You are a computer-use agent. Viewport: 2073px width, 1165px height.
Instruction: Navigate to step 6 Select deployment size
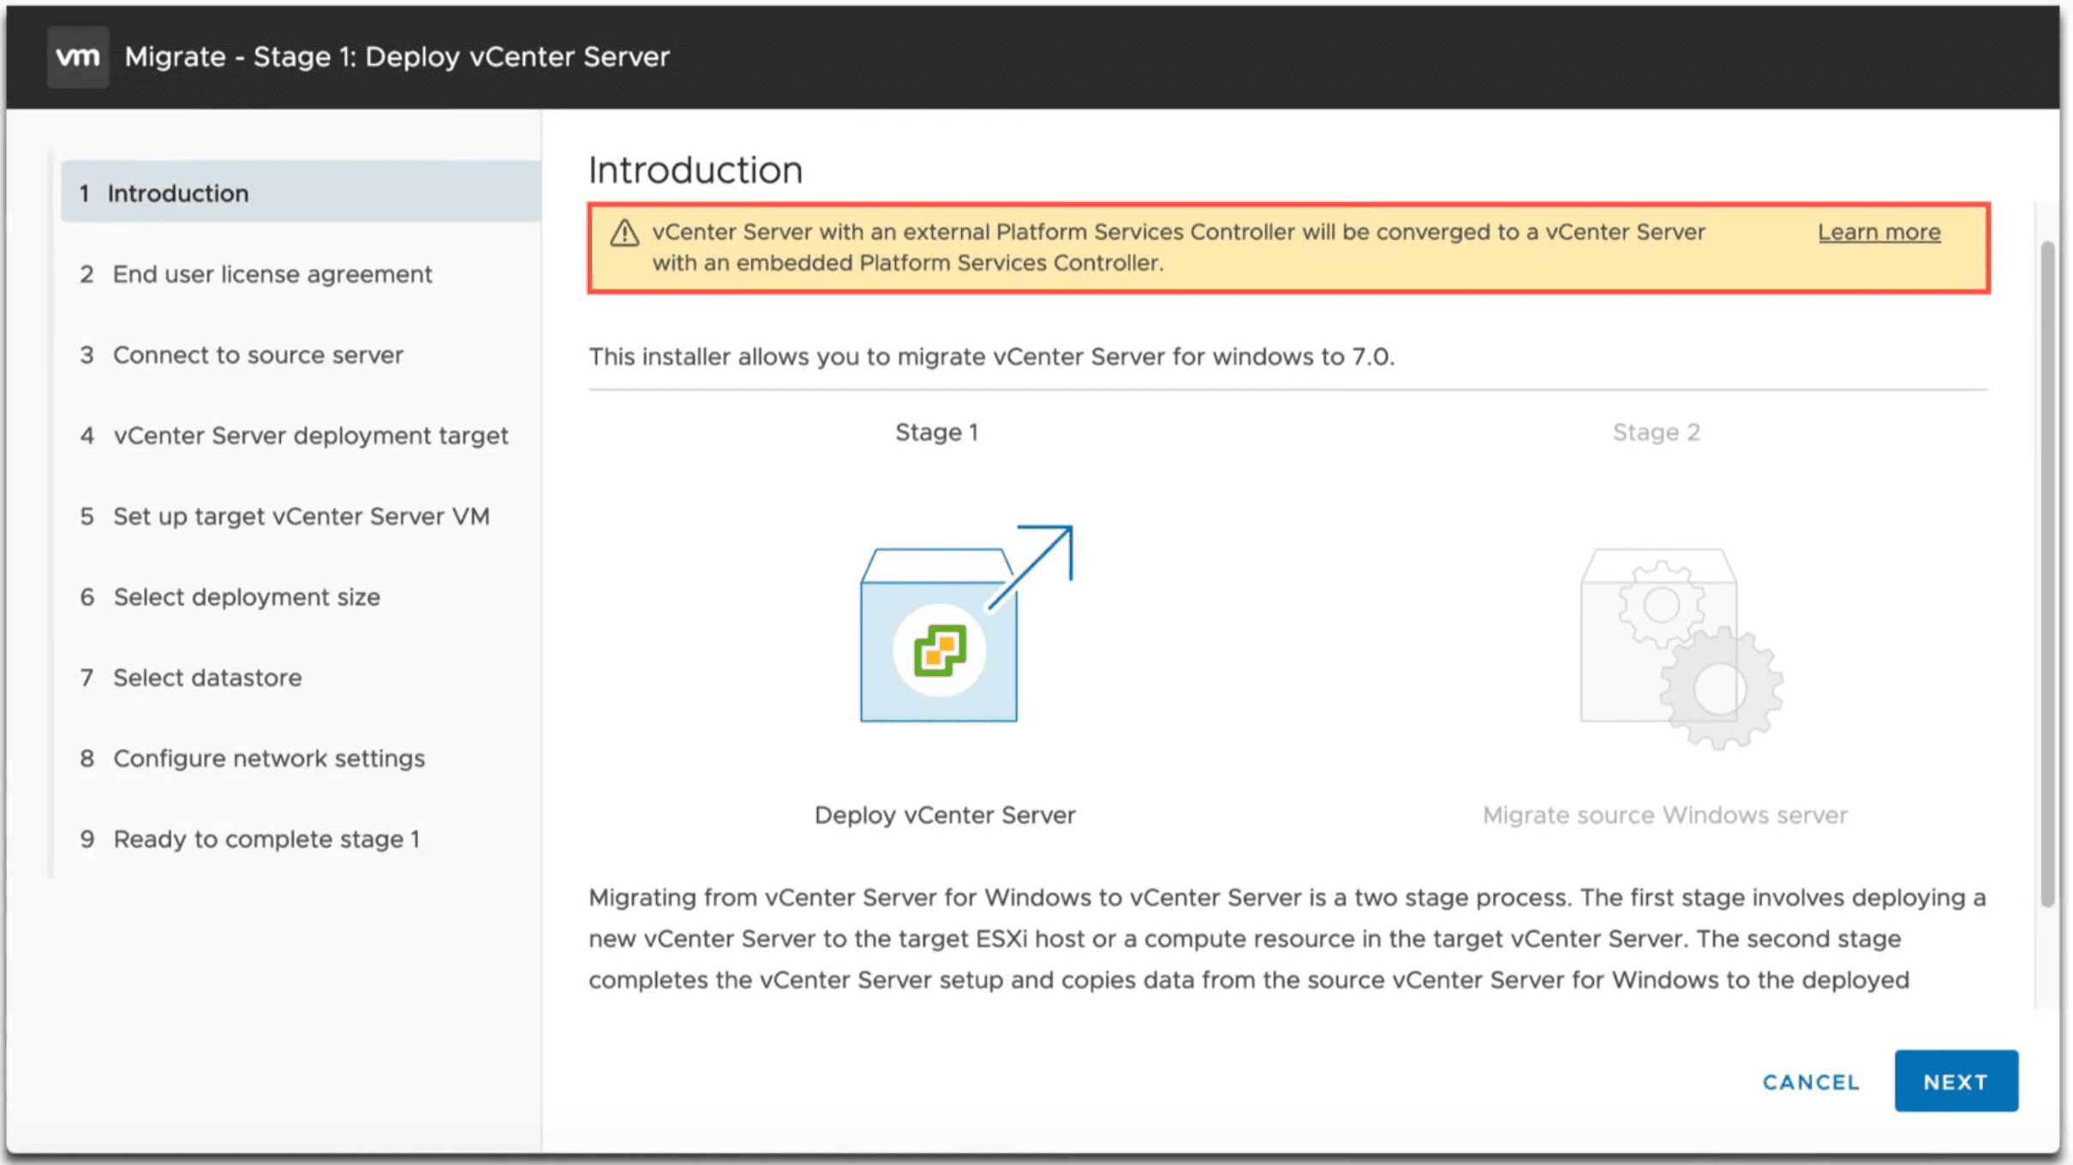(247, 597)
